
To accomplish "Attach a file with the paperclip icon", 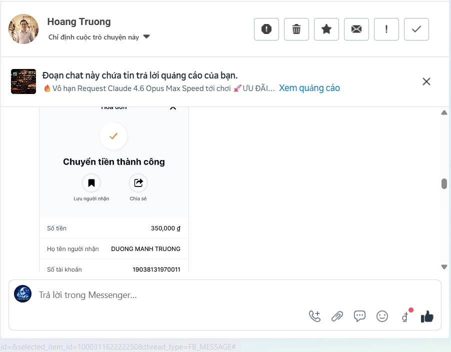I will (337, 316).
